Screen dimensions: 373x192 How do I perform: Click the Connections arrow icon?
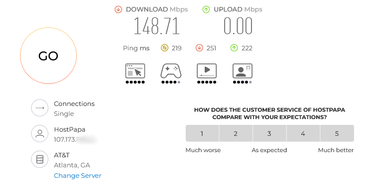40,108
